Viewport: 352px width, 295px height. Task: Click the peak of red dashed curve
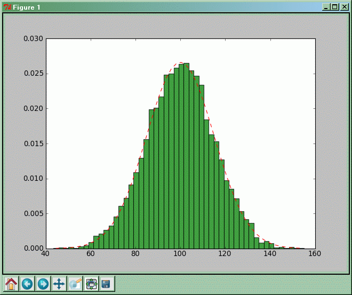[x=180, y=62]
